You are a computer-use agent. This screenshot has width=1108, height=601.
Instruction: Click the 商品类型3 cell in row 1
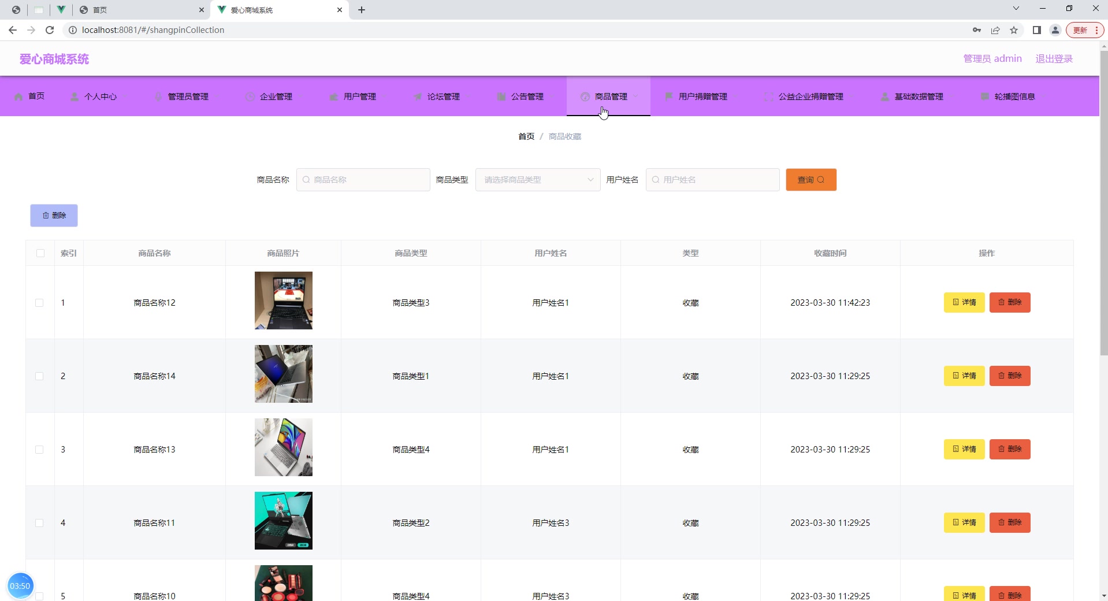coord(411,303)
